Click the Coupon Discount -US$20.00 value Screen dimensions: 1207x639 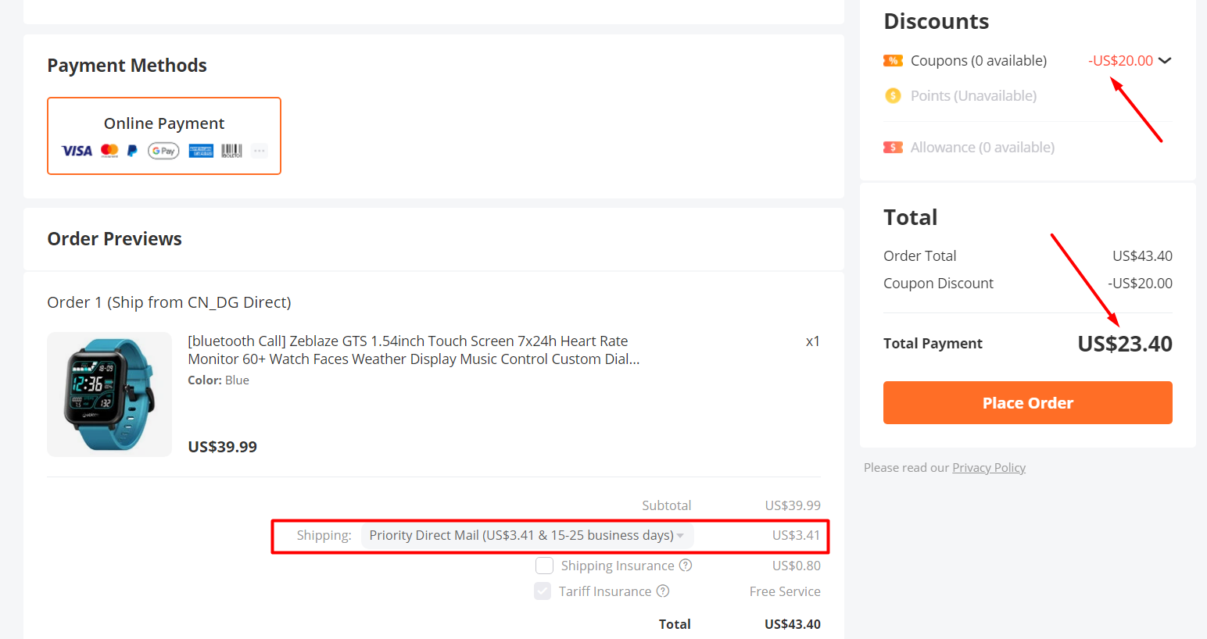(1140, 283)
